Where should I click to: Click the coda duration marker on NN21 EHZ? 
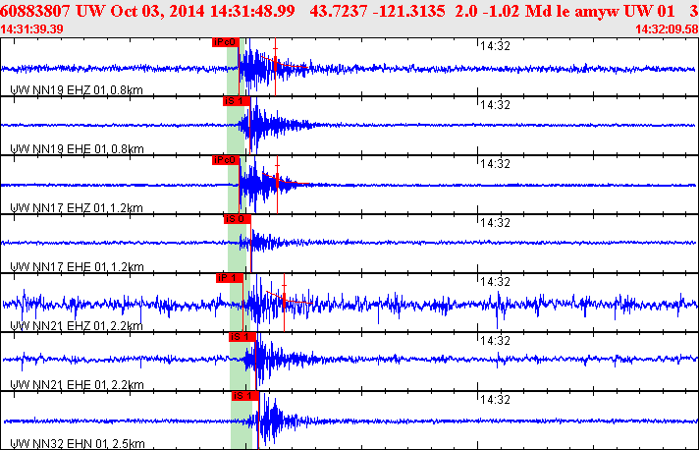284,303
